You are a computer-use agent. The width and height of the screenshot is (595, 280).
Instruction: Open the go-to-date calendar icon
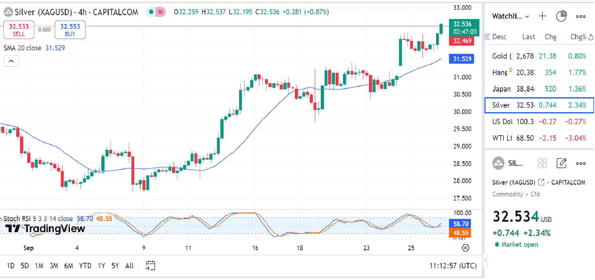pos(150,265)
